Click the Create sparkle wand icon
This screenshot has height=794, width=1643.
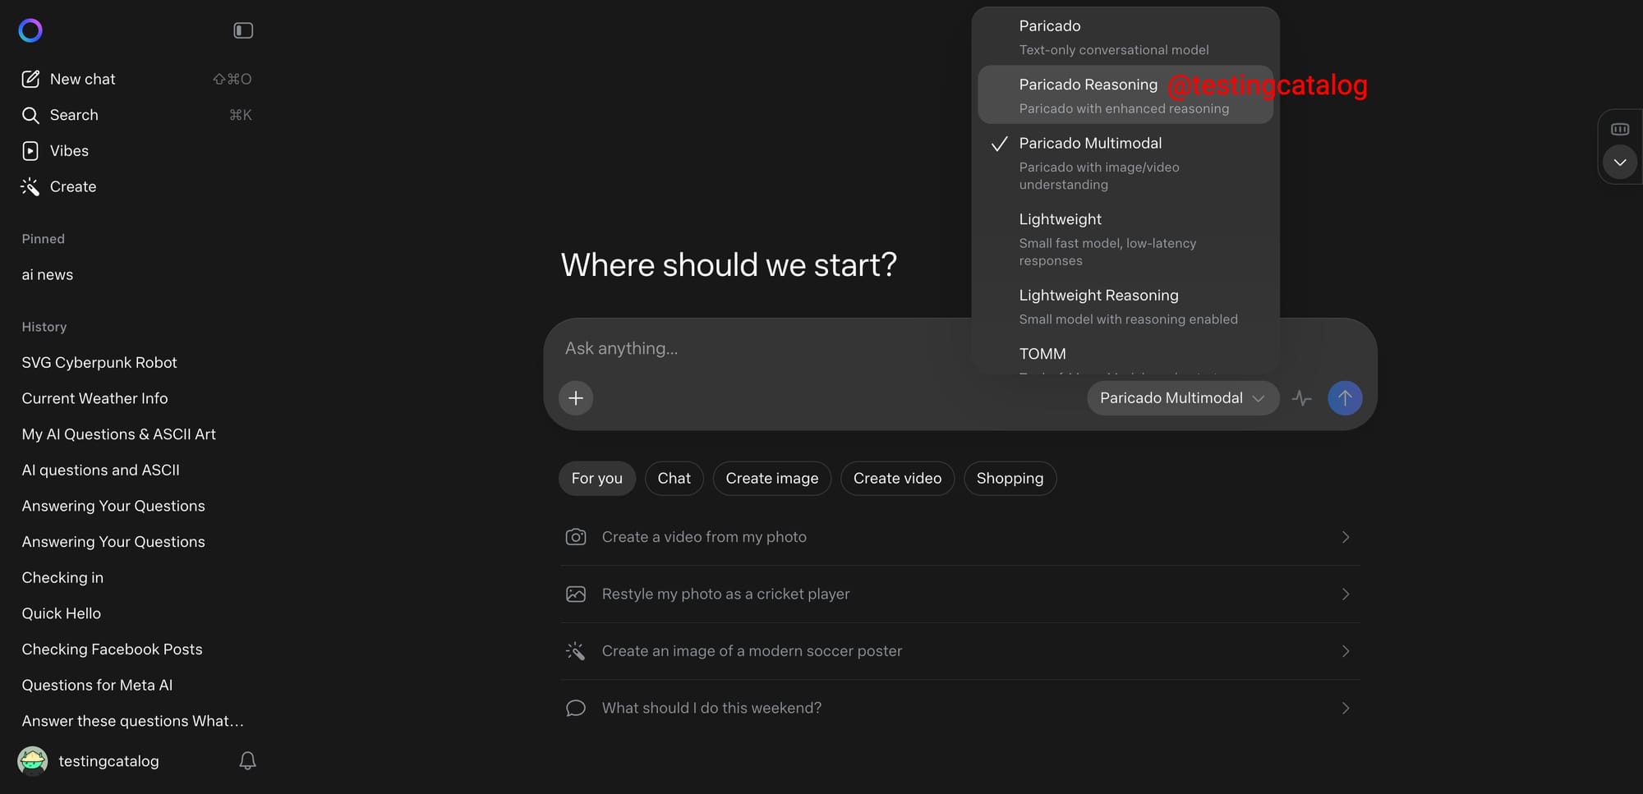[x=30, y=187]
